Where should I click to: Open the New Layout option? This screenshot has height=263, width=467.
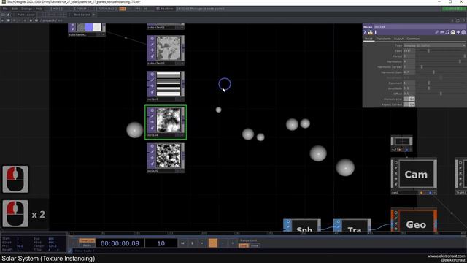click(82, 15)
